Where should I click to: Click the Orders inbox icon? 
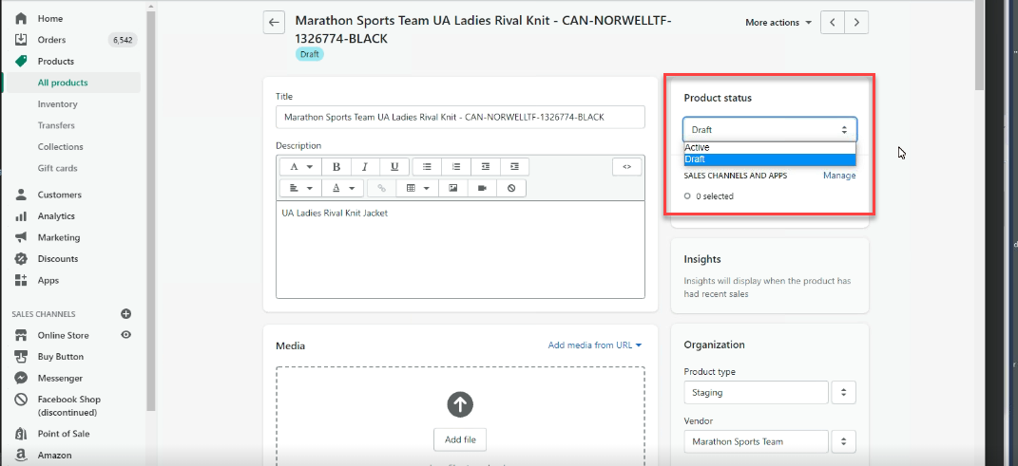click(21, 40)
